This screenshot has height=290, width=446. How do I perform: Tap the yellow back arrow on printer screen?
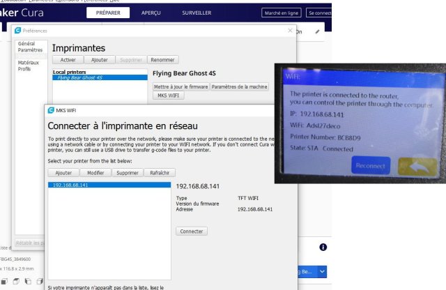click(417, 167)
